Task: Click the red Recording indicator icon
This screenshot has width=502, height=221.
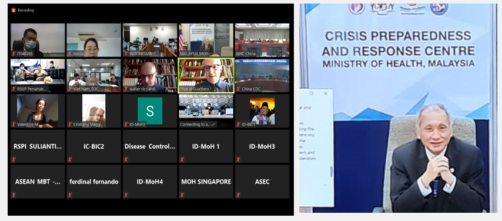Action: point(14,10)
